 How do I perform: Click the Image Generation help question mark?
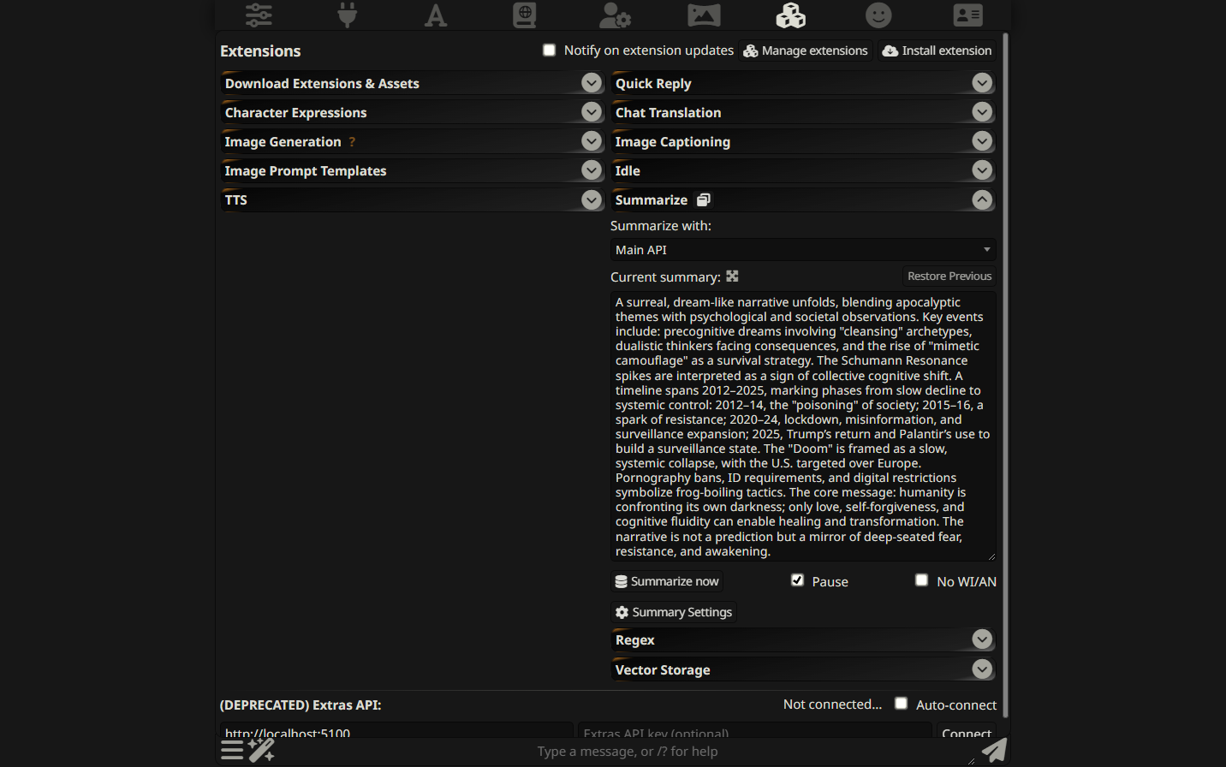[352, 142]
